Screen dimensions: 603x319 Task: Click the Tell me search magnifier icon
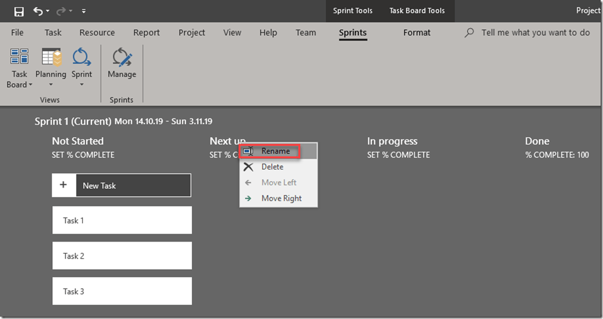click(x=469, y=33)
